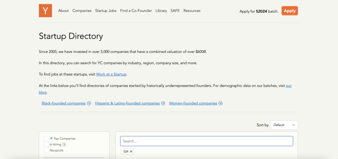Enable the Top Companies checkbox
Image resolution: width=338 pixels, height=159 pixels.
coord(46,139)
